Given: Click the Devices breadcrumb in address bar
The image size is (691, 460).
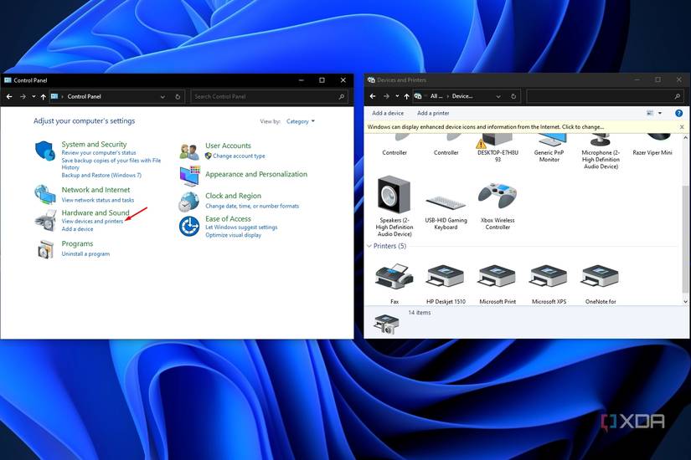Looking at the screenshot, I should pos(462,96).
